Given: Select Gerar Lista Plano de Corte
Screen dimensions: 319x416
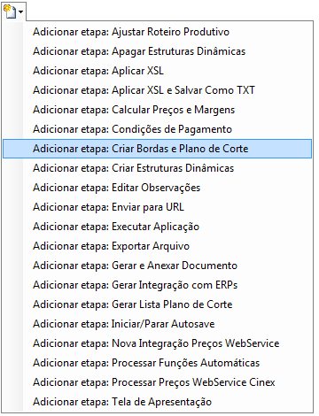Looking at the screenshot, I should point(157,304).
